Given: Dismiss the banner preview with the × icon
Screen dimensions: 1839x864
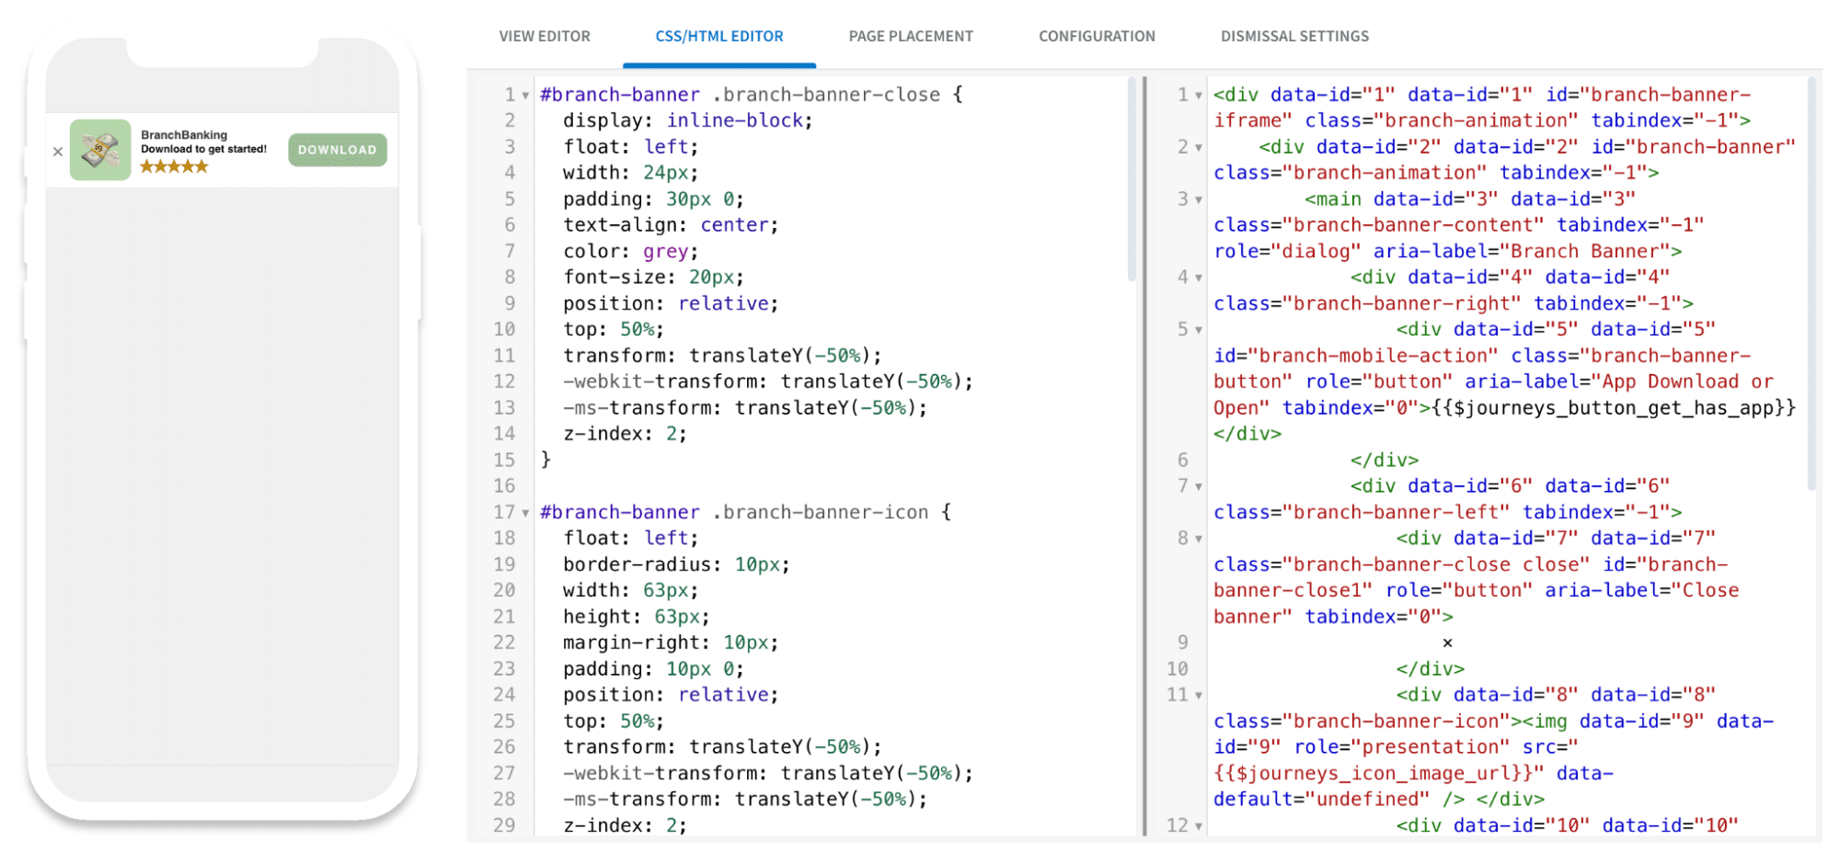Looking at the screenshot, I should pyautogui.click(x=58, y=151).
